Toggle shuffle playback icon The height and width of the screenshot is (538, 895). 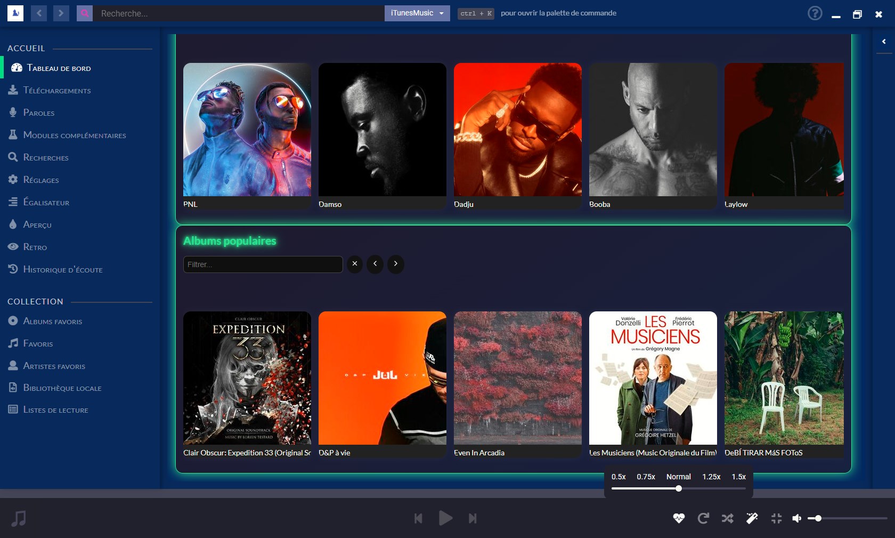pos(728,518)
